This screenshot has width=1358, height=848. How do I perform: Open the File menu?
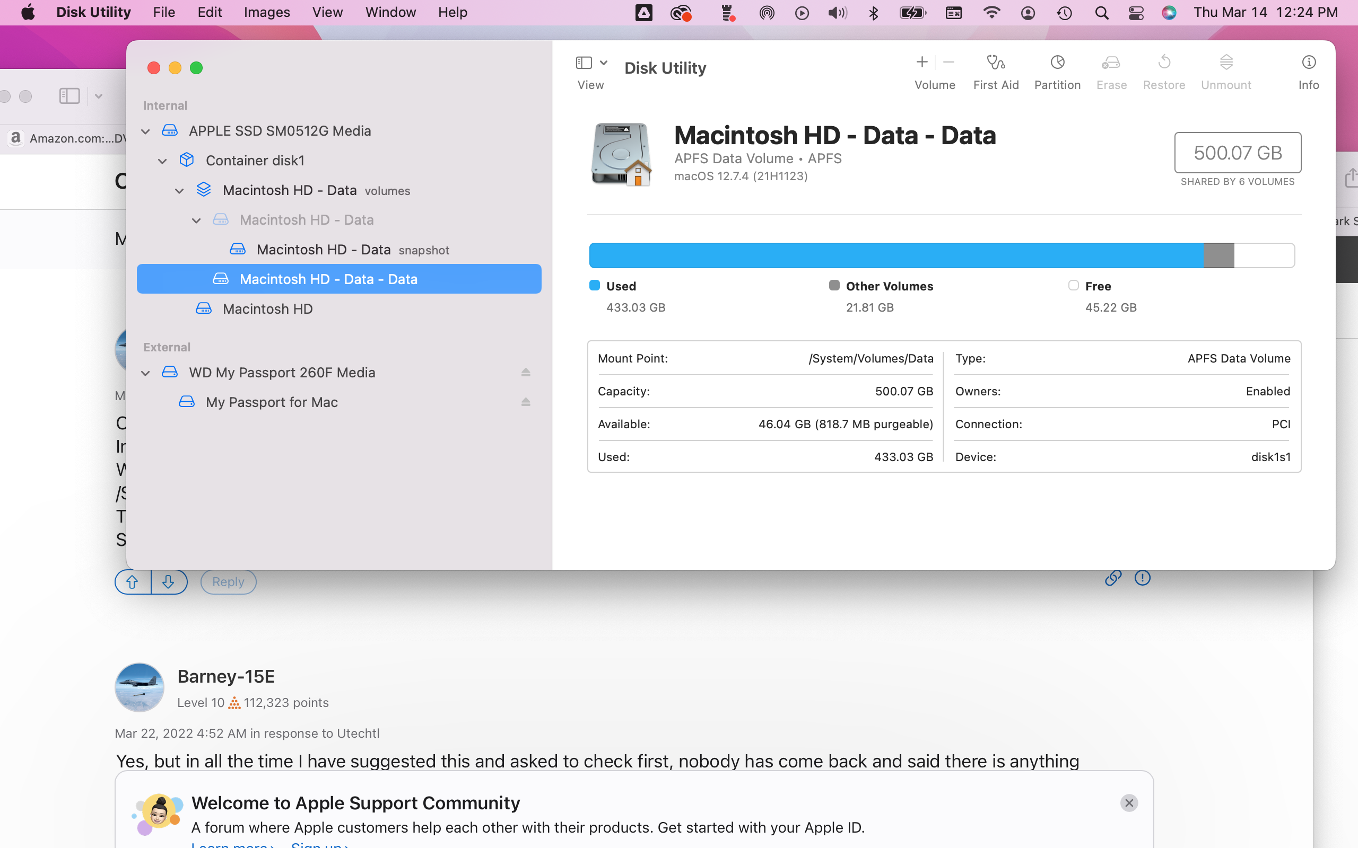click(164, 12)
